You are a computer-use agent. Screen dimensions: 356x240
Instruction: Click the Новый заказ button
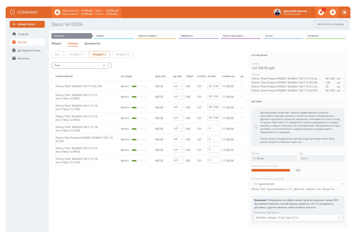27,24
